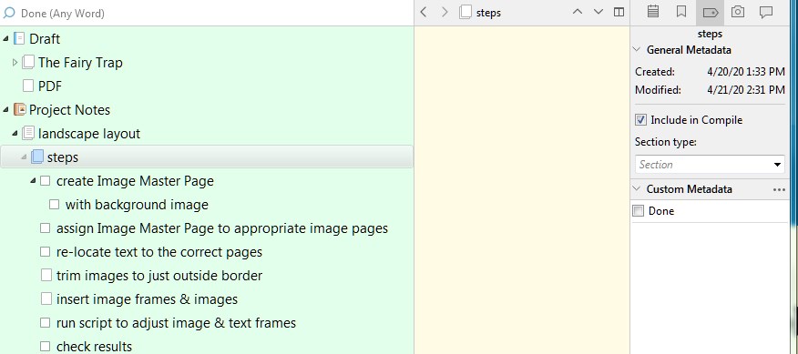Viewport: 798px width, 354px height.
Task: Open the Notes inspector tab icon
Action: 653,12
